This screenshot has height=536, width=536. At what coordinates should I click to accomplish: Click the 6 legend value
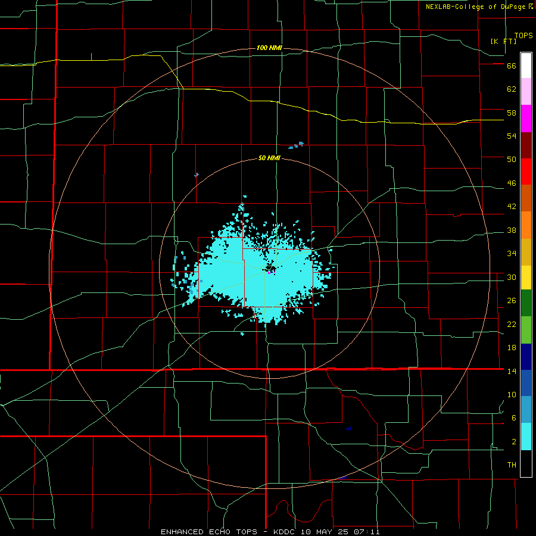click(x=514, y=417)
